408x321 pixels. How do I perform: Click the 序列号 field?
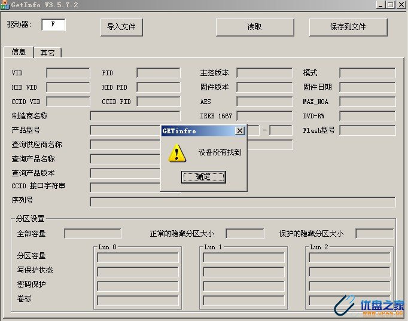pyautogui.click(x=243, y=202)
